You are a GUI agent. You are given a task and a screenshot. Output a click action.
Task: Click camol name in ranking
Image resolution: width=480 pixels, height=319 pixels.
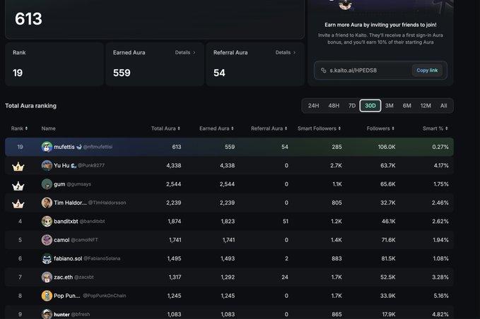(x=62, y=240)
